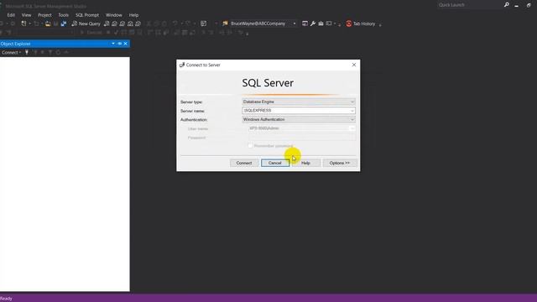Click the MDX query icon right of New Query
Screen dimensions: 537x302
[114, 23]
